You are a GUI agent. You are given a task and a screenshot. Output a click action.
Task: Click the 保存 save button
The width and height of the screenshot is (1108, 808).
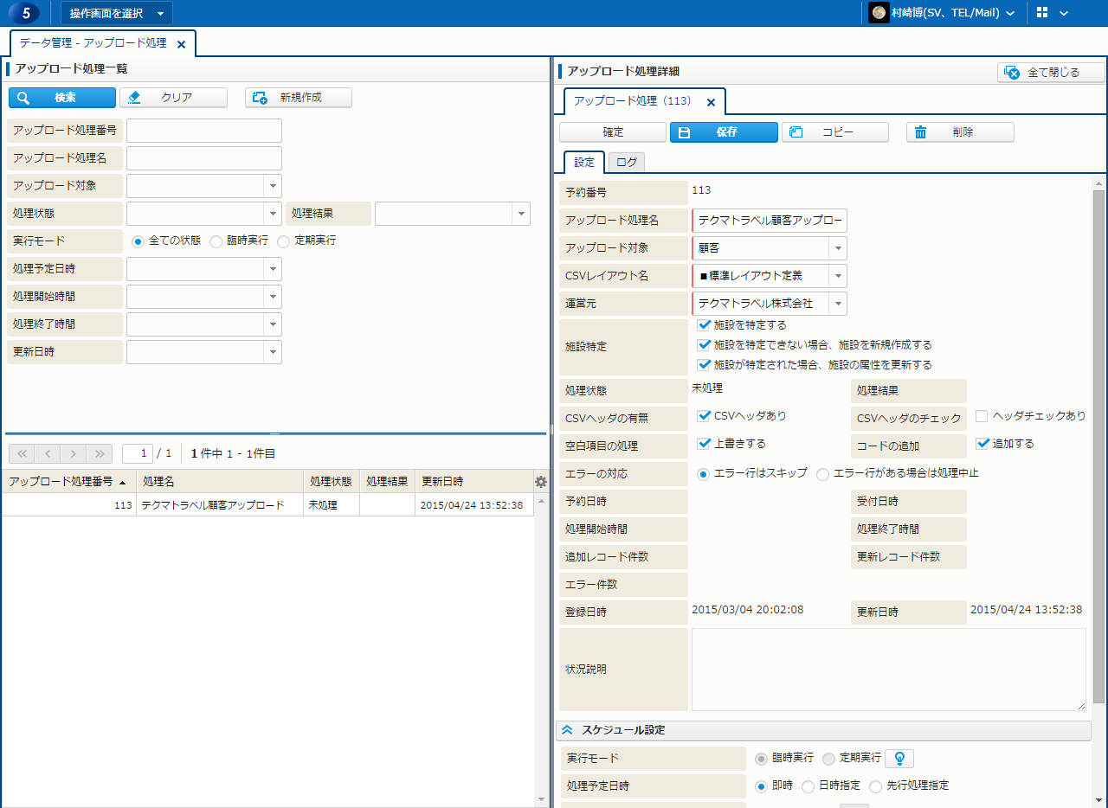[724, 132]
